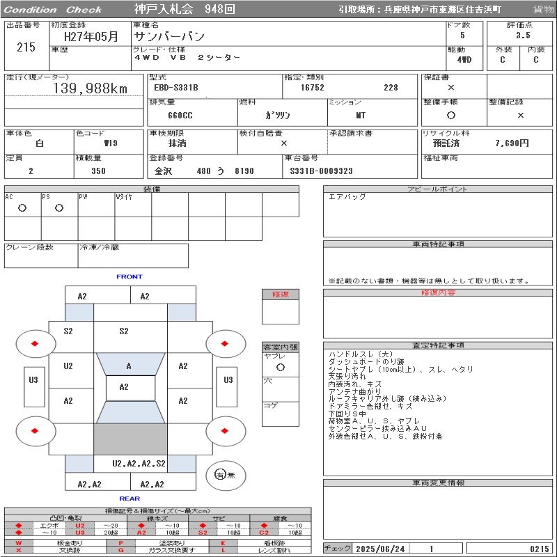Click the circle mark under ヤブレ interior
This screenshot has width=557, height=557.
281,368
